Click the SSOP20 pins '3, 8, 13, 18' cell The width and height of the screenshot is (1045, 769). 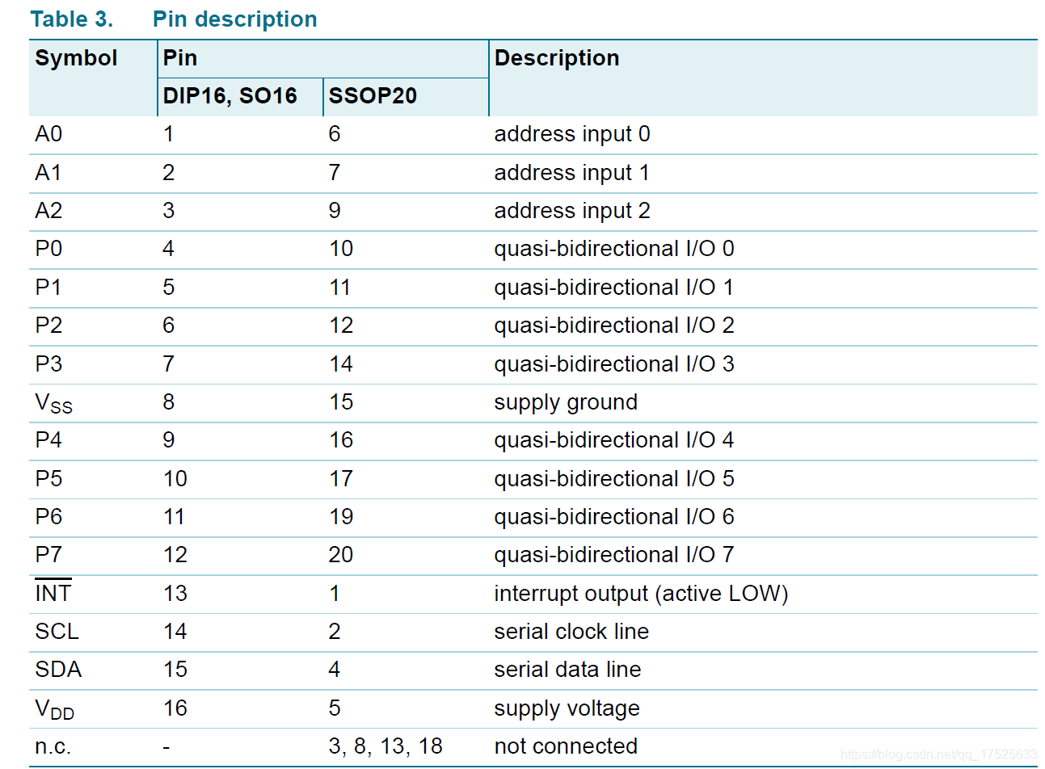pyautogui.click(x=386, y=746)
